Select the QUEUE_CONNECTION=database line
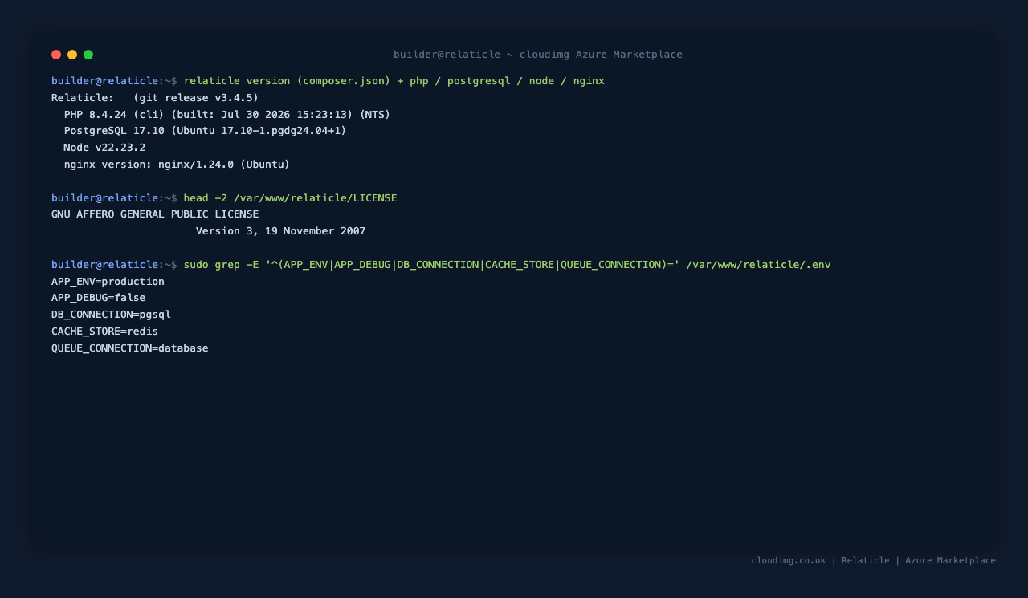1028x598 pixels. pyautogui.click(x=130, y=348)
